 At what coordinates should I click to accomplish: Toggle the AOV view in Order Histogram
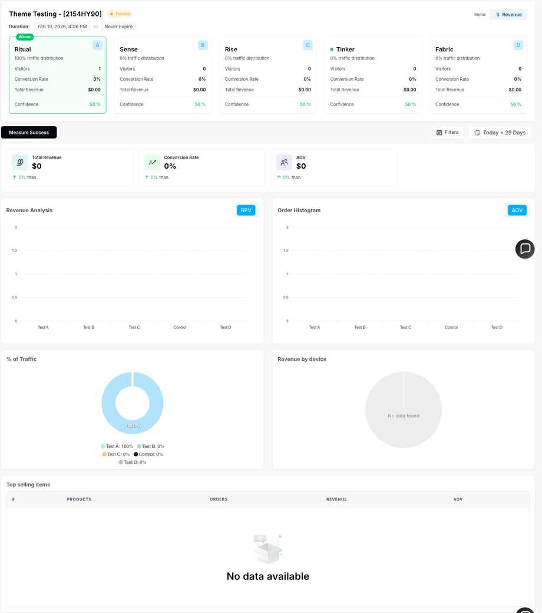(x=517, y=210)
